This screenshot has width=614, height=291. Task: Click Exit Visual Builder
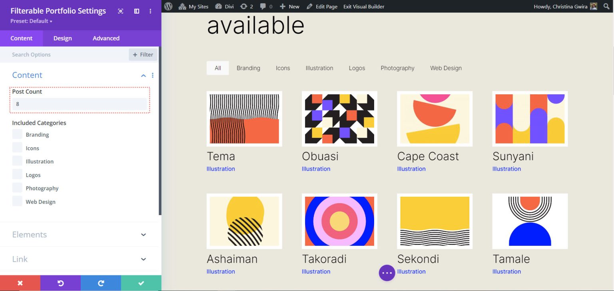click(x=363, y=6)
